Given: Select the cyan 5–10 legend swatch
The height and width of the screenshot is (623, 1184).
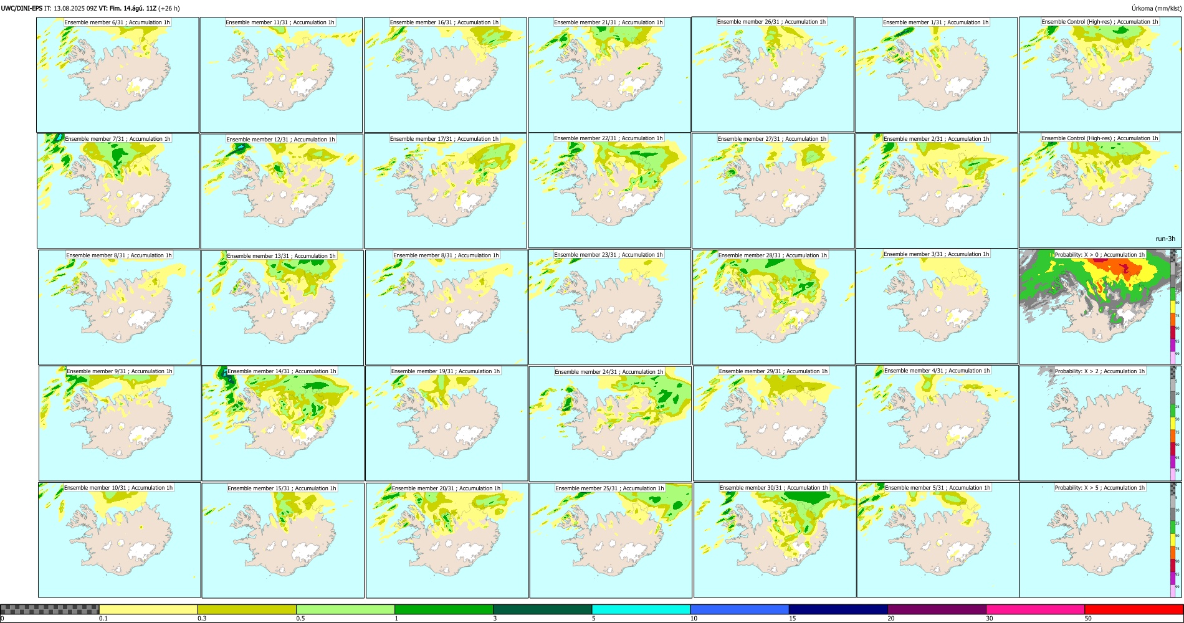Looking at the screenshot, I should 641,609.
